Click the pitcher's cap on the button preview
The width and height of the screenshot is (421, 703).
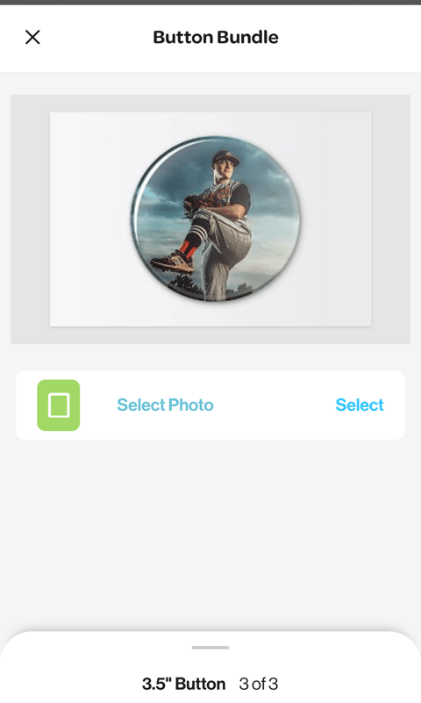click(225, 157)
